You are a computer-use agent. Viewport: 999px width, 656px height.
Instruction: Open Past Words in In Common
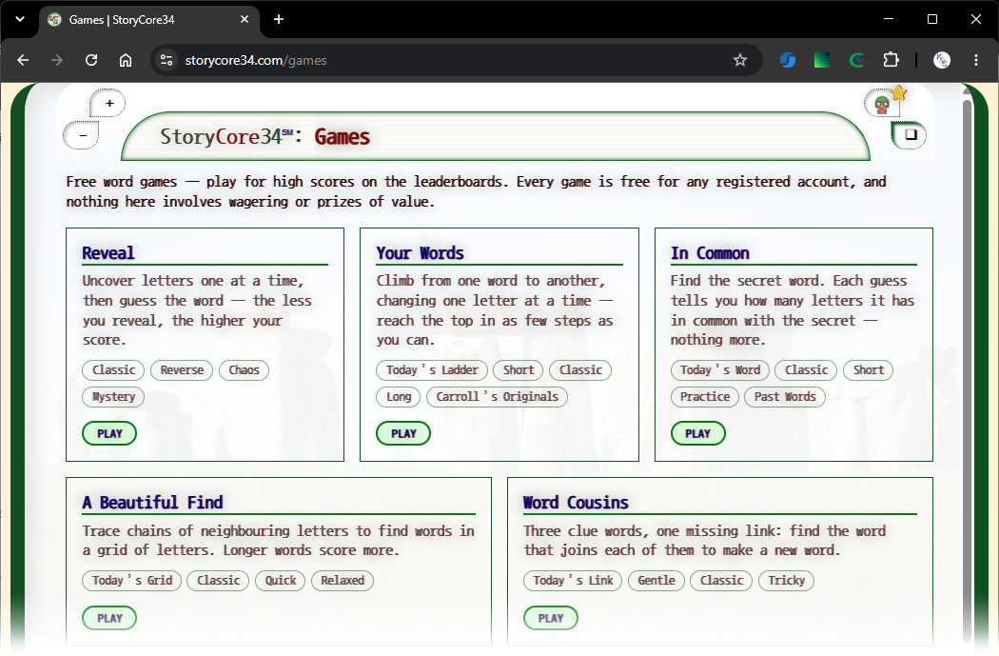[x=785, y=396]
